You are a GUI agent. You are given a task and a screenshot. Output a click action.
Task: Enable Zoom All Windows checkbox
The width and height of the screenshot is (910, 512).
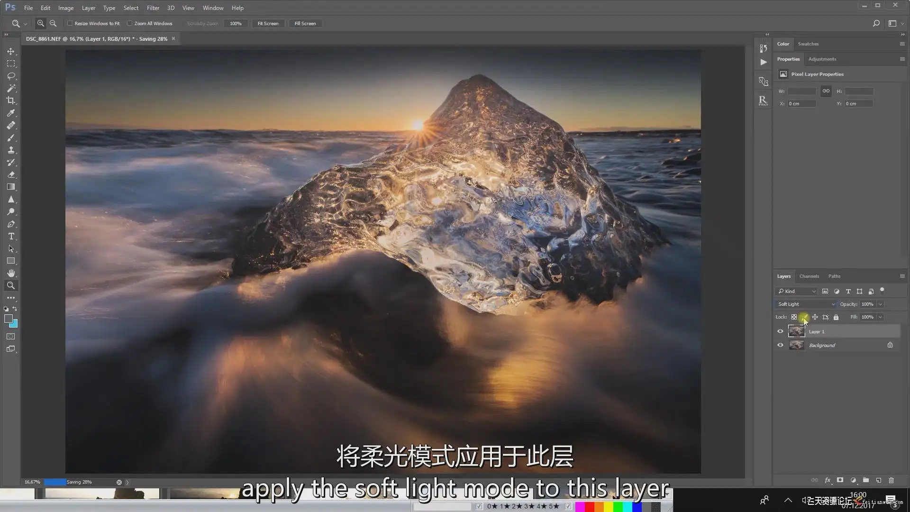130,23
